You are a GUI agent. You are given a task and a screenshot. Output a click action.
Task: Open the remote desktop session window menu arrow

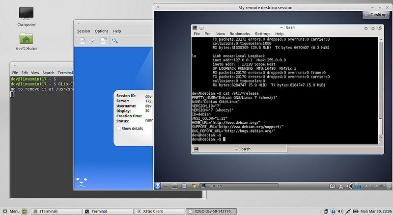coord(157,7)
